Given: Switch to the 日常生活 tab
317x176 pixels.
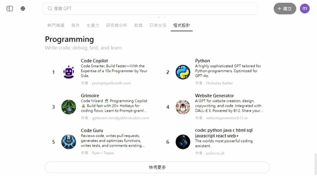Looking at the screenshot, I should point(158,25).
